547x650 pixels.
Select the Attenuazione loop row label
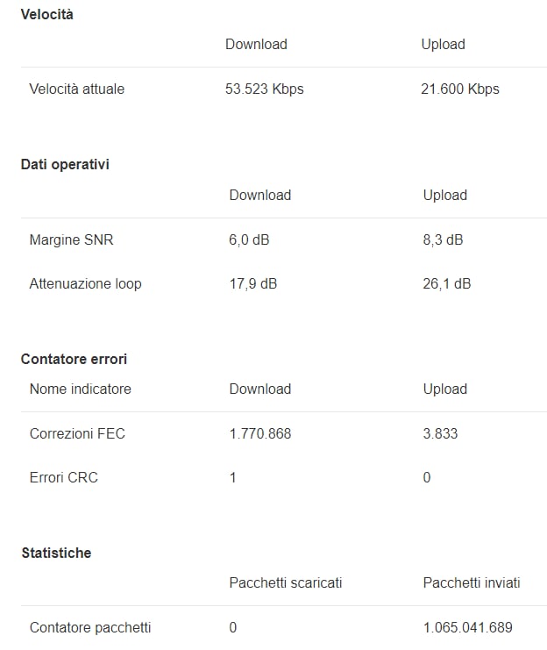coord(85,283)
